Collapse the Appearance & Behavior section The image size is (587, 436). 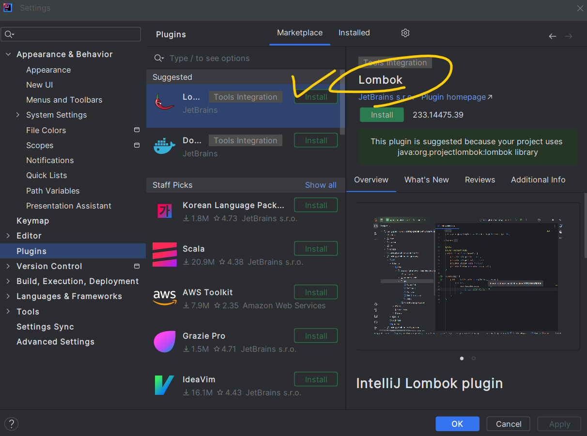[8, 54]
